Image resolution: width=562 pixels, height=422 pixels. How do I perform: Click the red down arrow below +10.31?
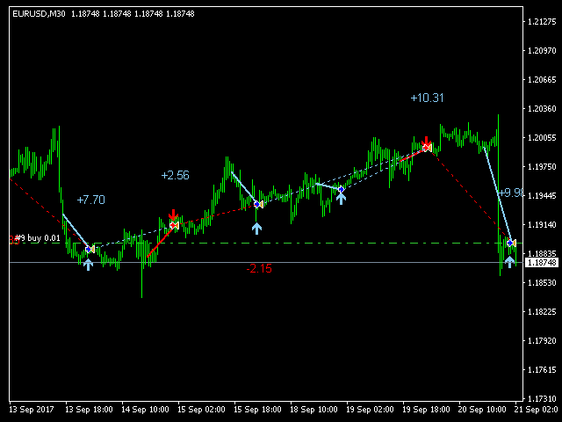426,142
